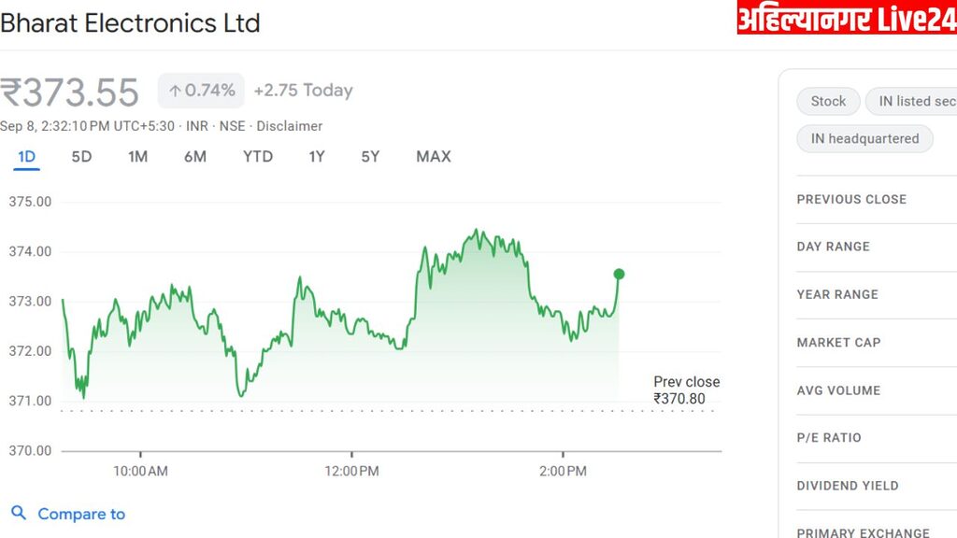
Task: Open the 5Y chart view
Action: tap(370, 156)
